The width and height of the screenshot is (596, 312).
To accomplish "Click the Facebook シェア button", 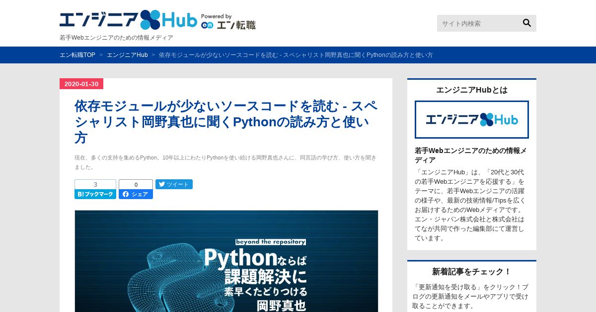I will pos(136,194).
